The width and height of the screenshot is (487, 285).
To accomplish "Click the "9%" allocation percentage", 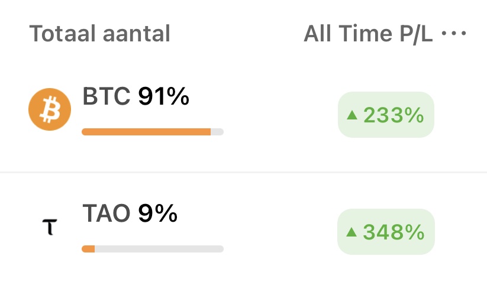I will point(157,213).
